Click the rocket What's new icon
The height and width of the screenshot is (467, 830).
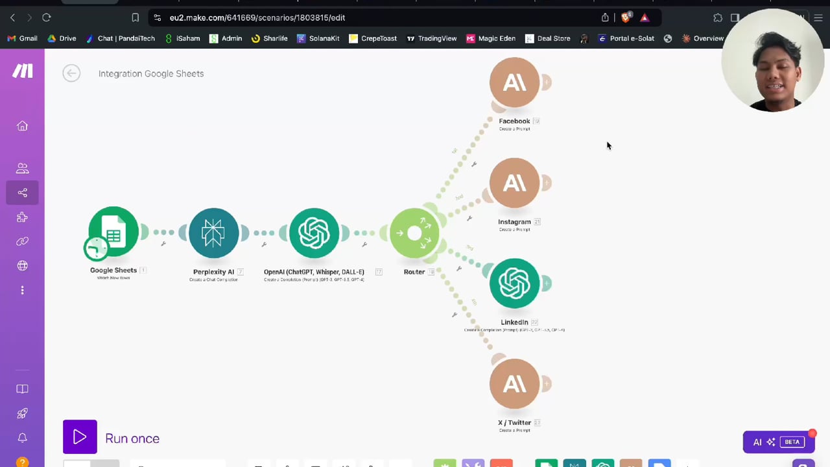[x=22, y=413]
